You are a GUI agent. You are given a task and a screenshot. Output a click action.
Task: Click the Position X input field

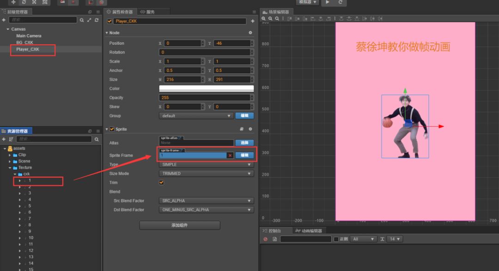[x=183, y=43]
